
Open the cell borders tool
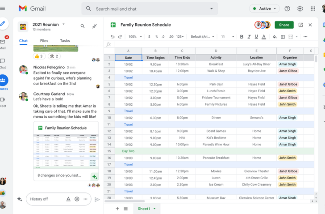tap(283, 37)
